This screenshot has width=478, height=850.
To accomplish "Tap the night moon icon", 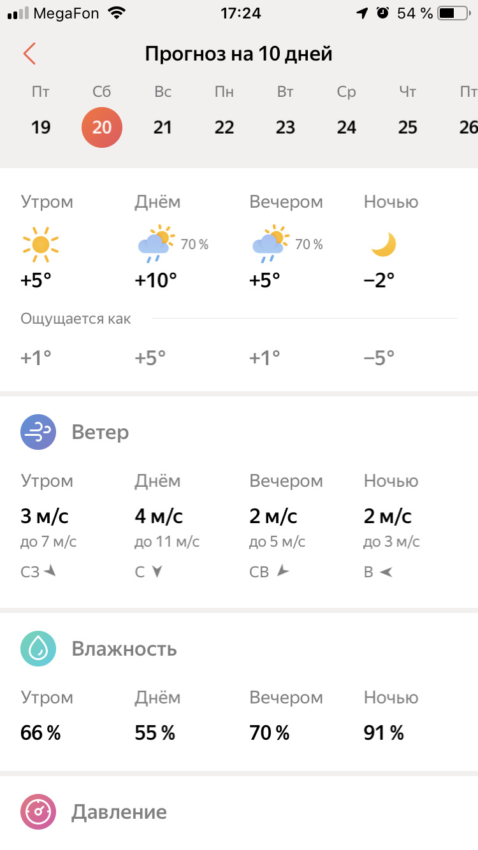I will (x=384, y=245).
